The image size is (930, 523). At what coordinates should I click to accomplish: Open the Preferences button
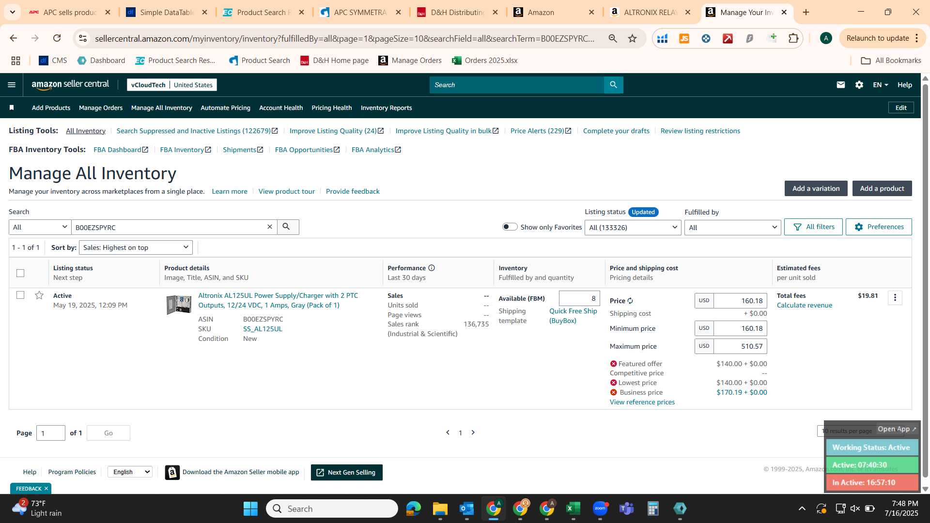pyautogui.click(x=879, y=227)
